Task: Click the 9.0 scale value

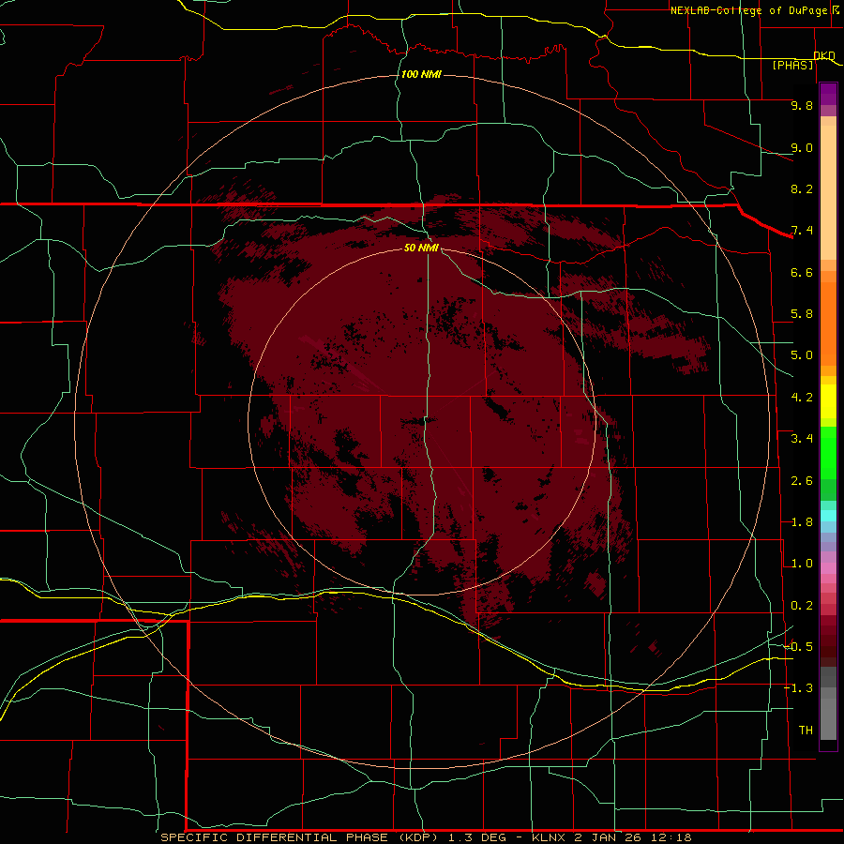Action: click(x=802, y=147)
